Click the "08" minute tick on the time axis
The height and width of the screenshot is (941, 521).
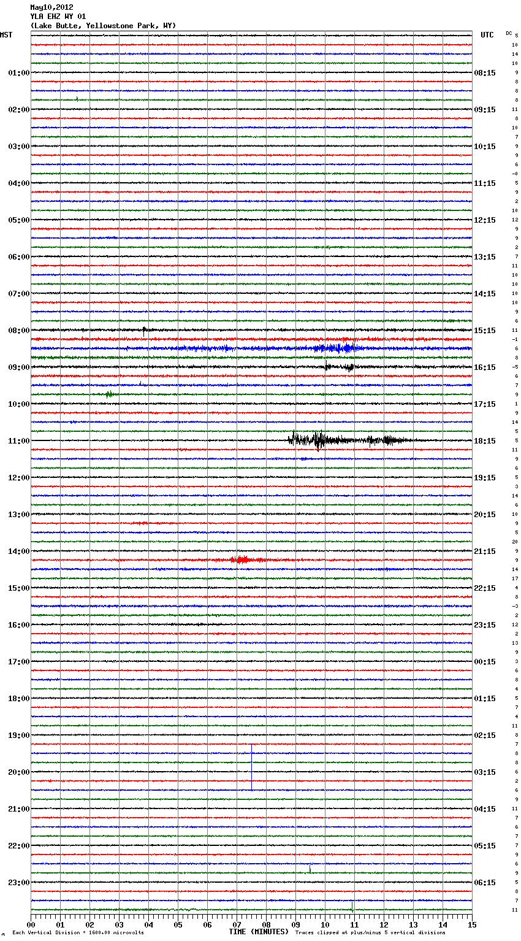pyautogui.click(x=266, y=924)
